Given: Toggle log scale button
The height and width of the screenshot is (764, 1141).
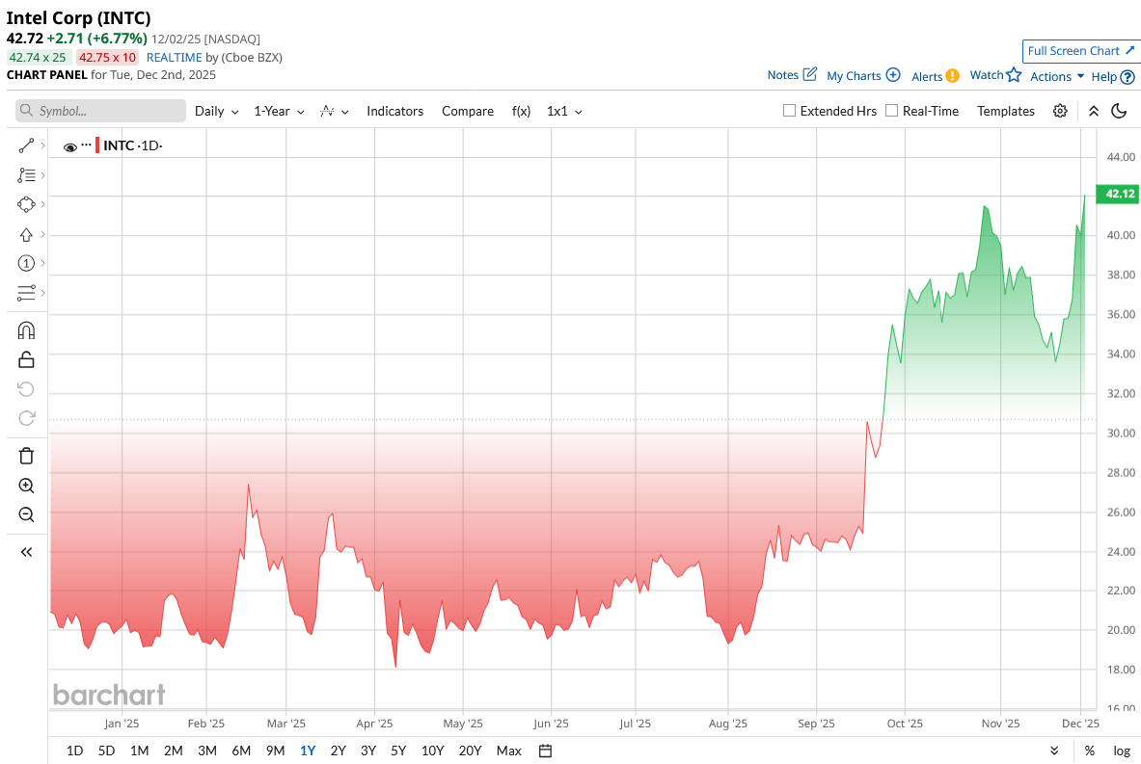Looking at the screenshot, I should coord(1122,751).
